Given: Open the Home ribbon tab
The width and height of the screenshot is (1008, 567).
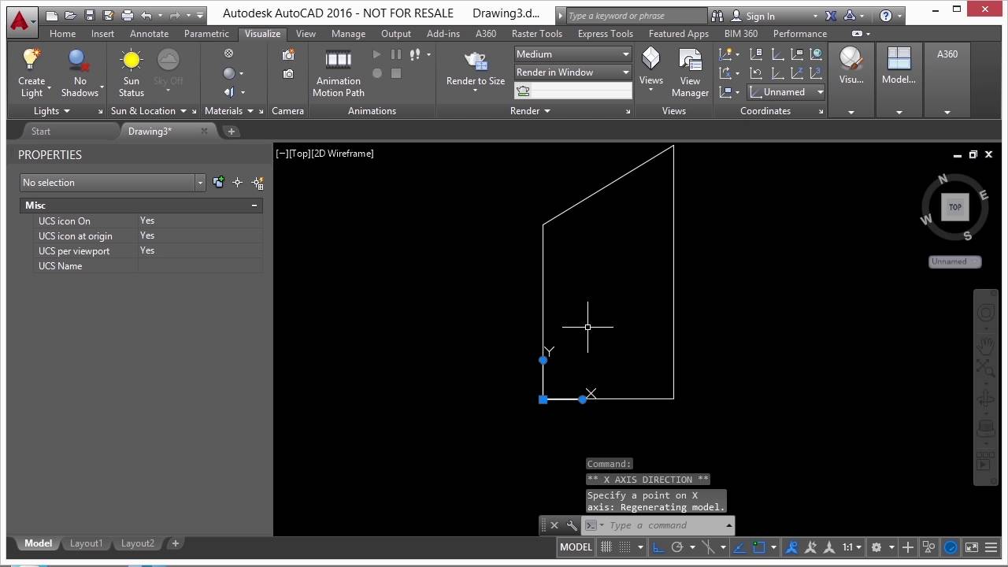Looking at the screenshot, I should 62,34.
